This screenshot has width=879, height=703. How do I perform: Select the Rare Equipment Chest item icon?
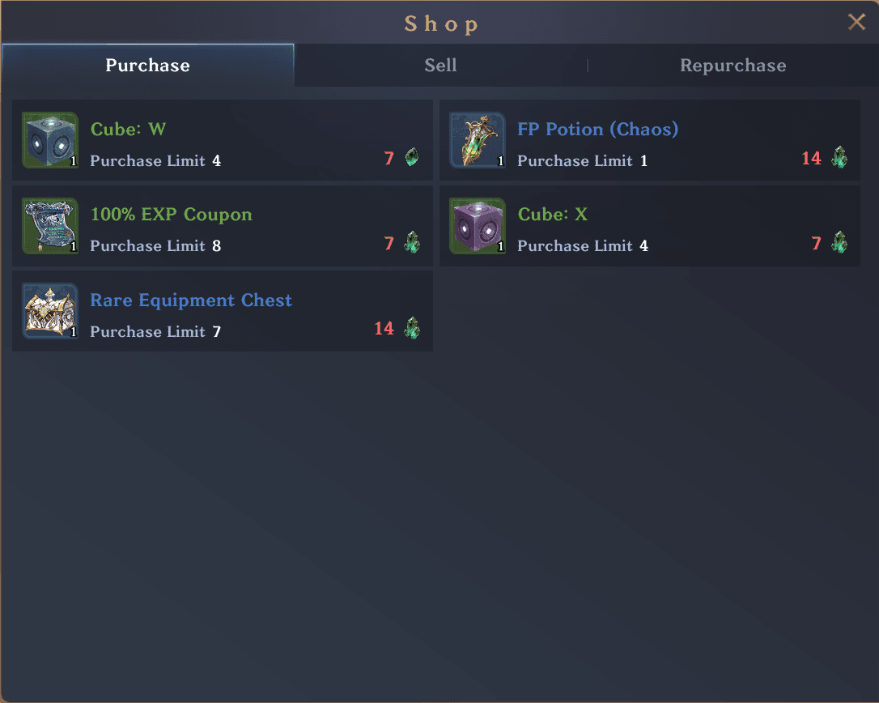coord(49,309)
